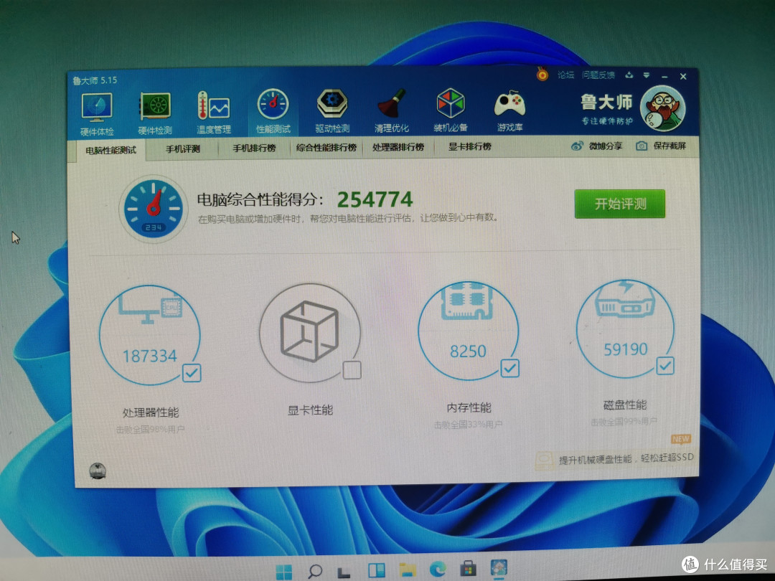The height and width of the screenshot is (581, 775).
Task: Open the Task View taskbar icon
Action: point(344,572)
